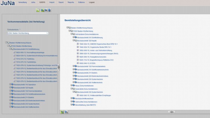Viewport: 210px width, 118px height.
Task: Expand Bordabschnitt 130 Fernmeldebetrieb in Bereitstellungsübersicht
Action: tap(74, 66)
